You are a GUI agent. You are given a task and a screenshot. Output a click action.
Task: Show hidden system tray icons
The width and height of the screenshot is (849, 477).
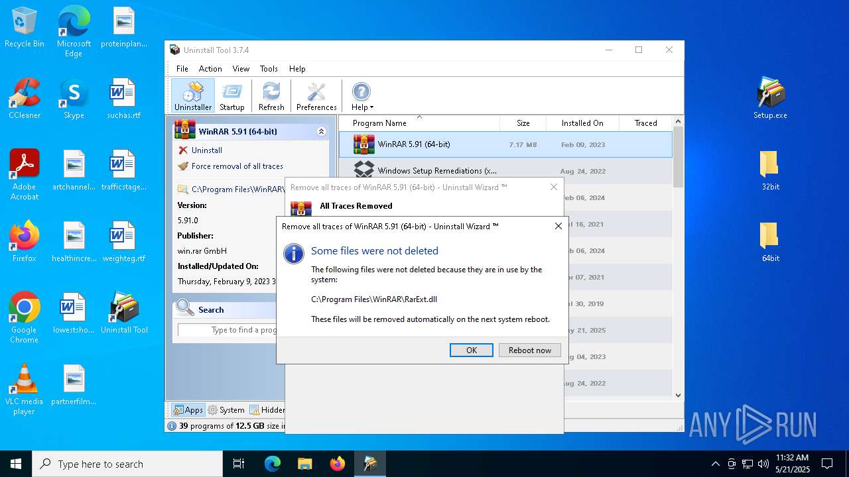pos(715,464)
